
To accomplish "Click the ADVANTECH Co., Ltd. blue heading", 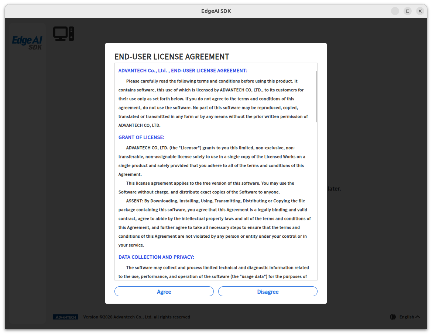I will (183, 71).
